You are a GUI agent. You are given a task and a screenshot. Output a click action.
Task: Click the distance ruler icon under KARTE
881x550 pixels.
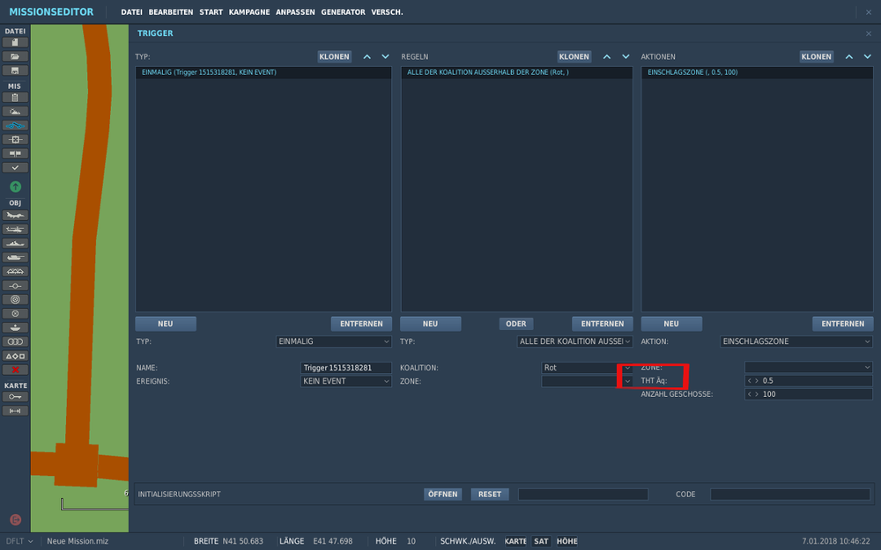coord(15,411)
